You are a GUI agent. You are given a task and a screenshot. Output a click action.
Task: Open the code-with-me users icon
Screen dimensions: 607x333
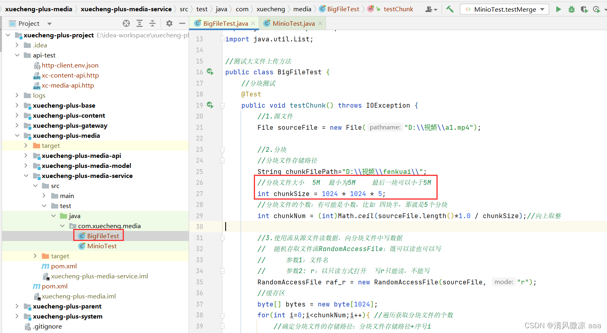[x=431, y=9]
